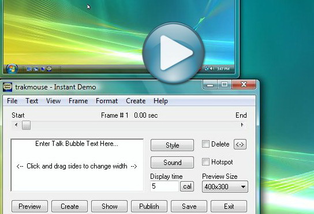
Task: Click the Create button at bottom
Action: [69, 206]
